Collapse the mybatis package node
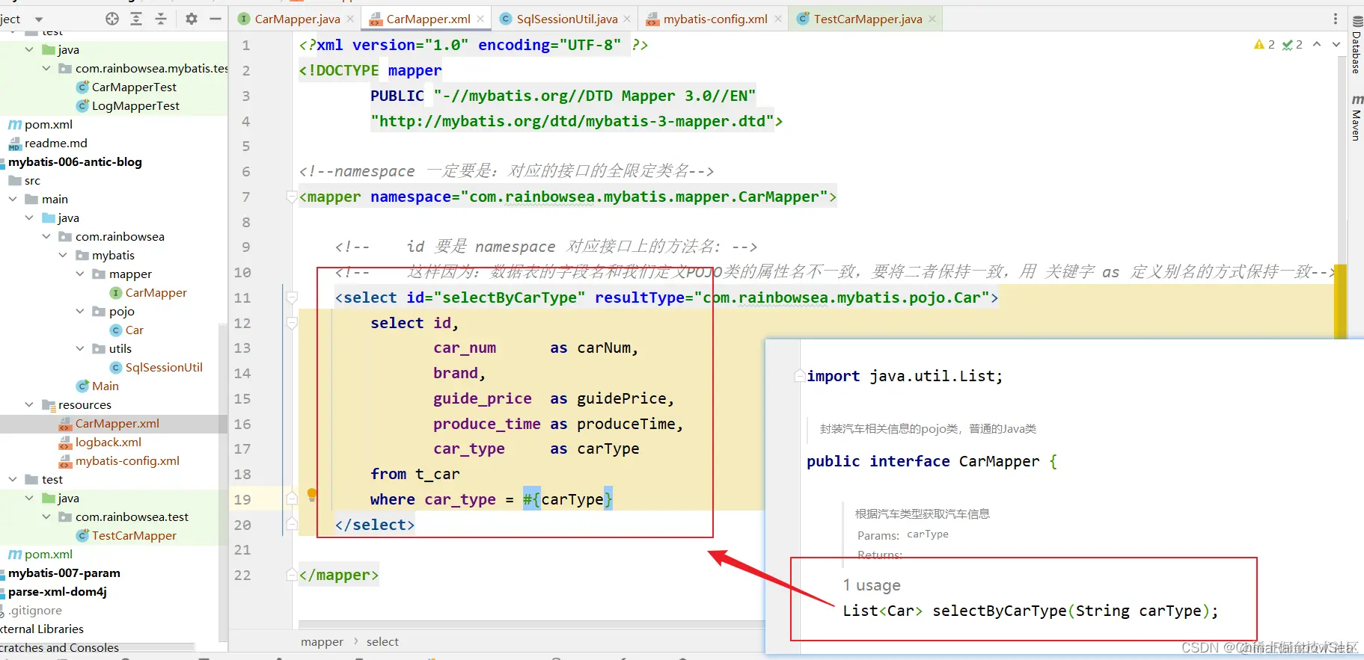Image resolution: width=1364 pixels, height=660 pixels. click(x=63, y=255)
